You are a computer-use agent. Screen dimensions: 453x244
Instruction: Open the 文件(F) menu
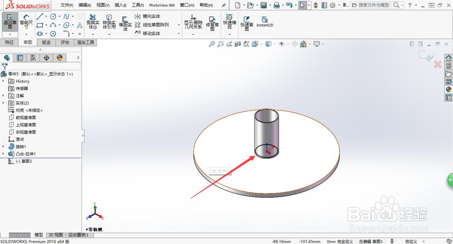[x=67, y=5]
